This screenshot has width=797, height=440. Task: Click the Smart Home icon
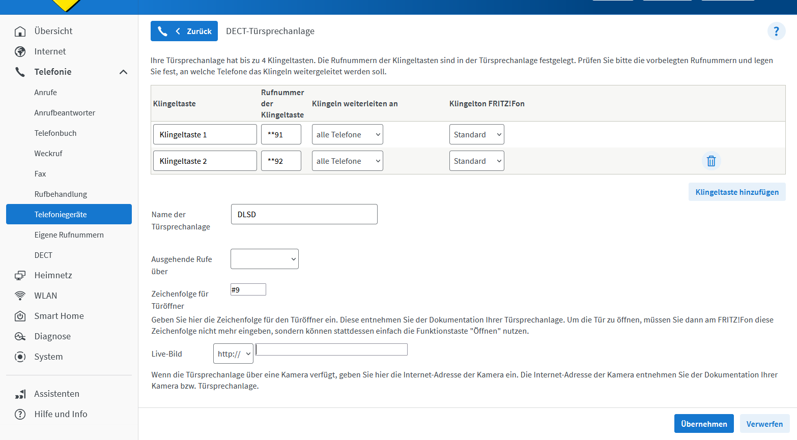click(20, 316)
